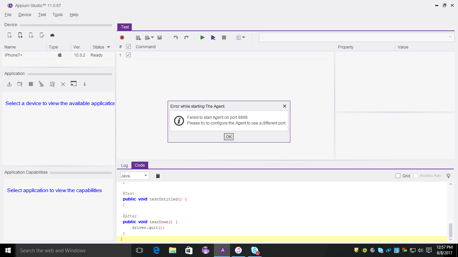Open the wide dropdown right of Test toolbar

[356, 37]
